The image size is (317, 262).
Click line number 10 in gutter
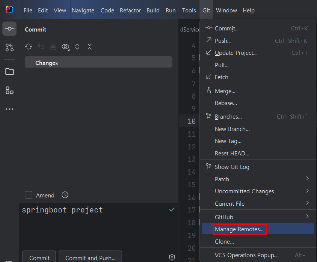pos(192,121)
